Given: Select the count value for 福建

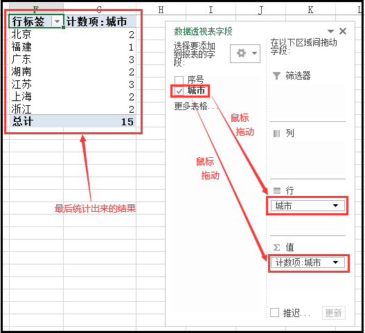Looking at the screenshot, I should (x=131, y=47).
